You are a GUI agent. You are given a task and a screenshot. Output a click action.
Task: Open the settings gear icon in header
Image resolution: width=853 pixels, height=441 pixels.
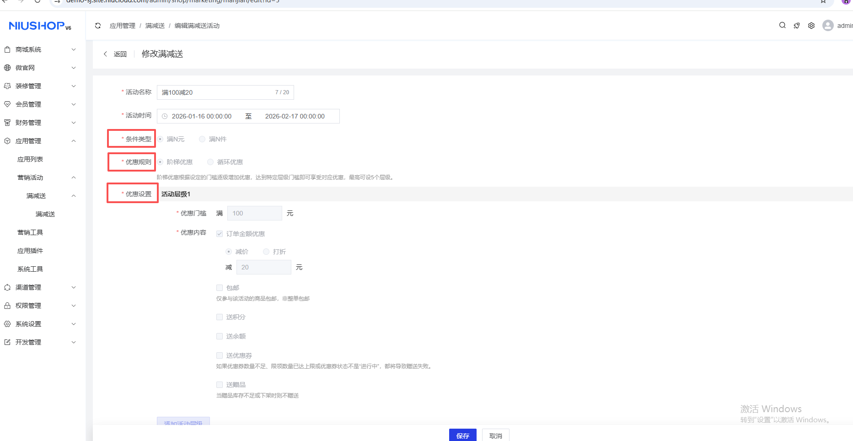coord(811,26)
